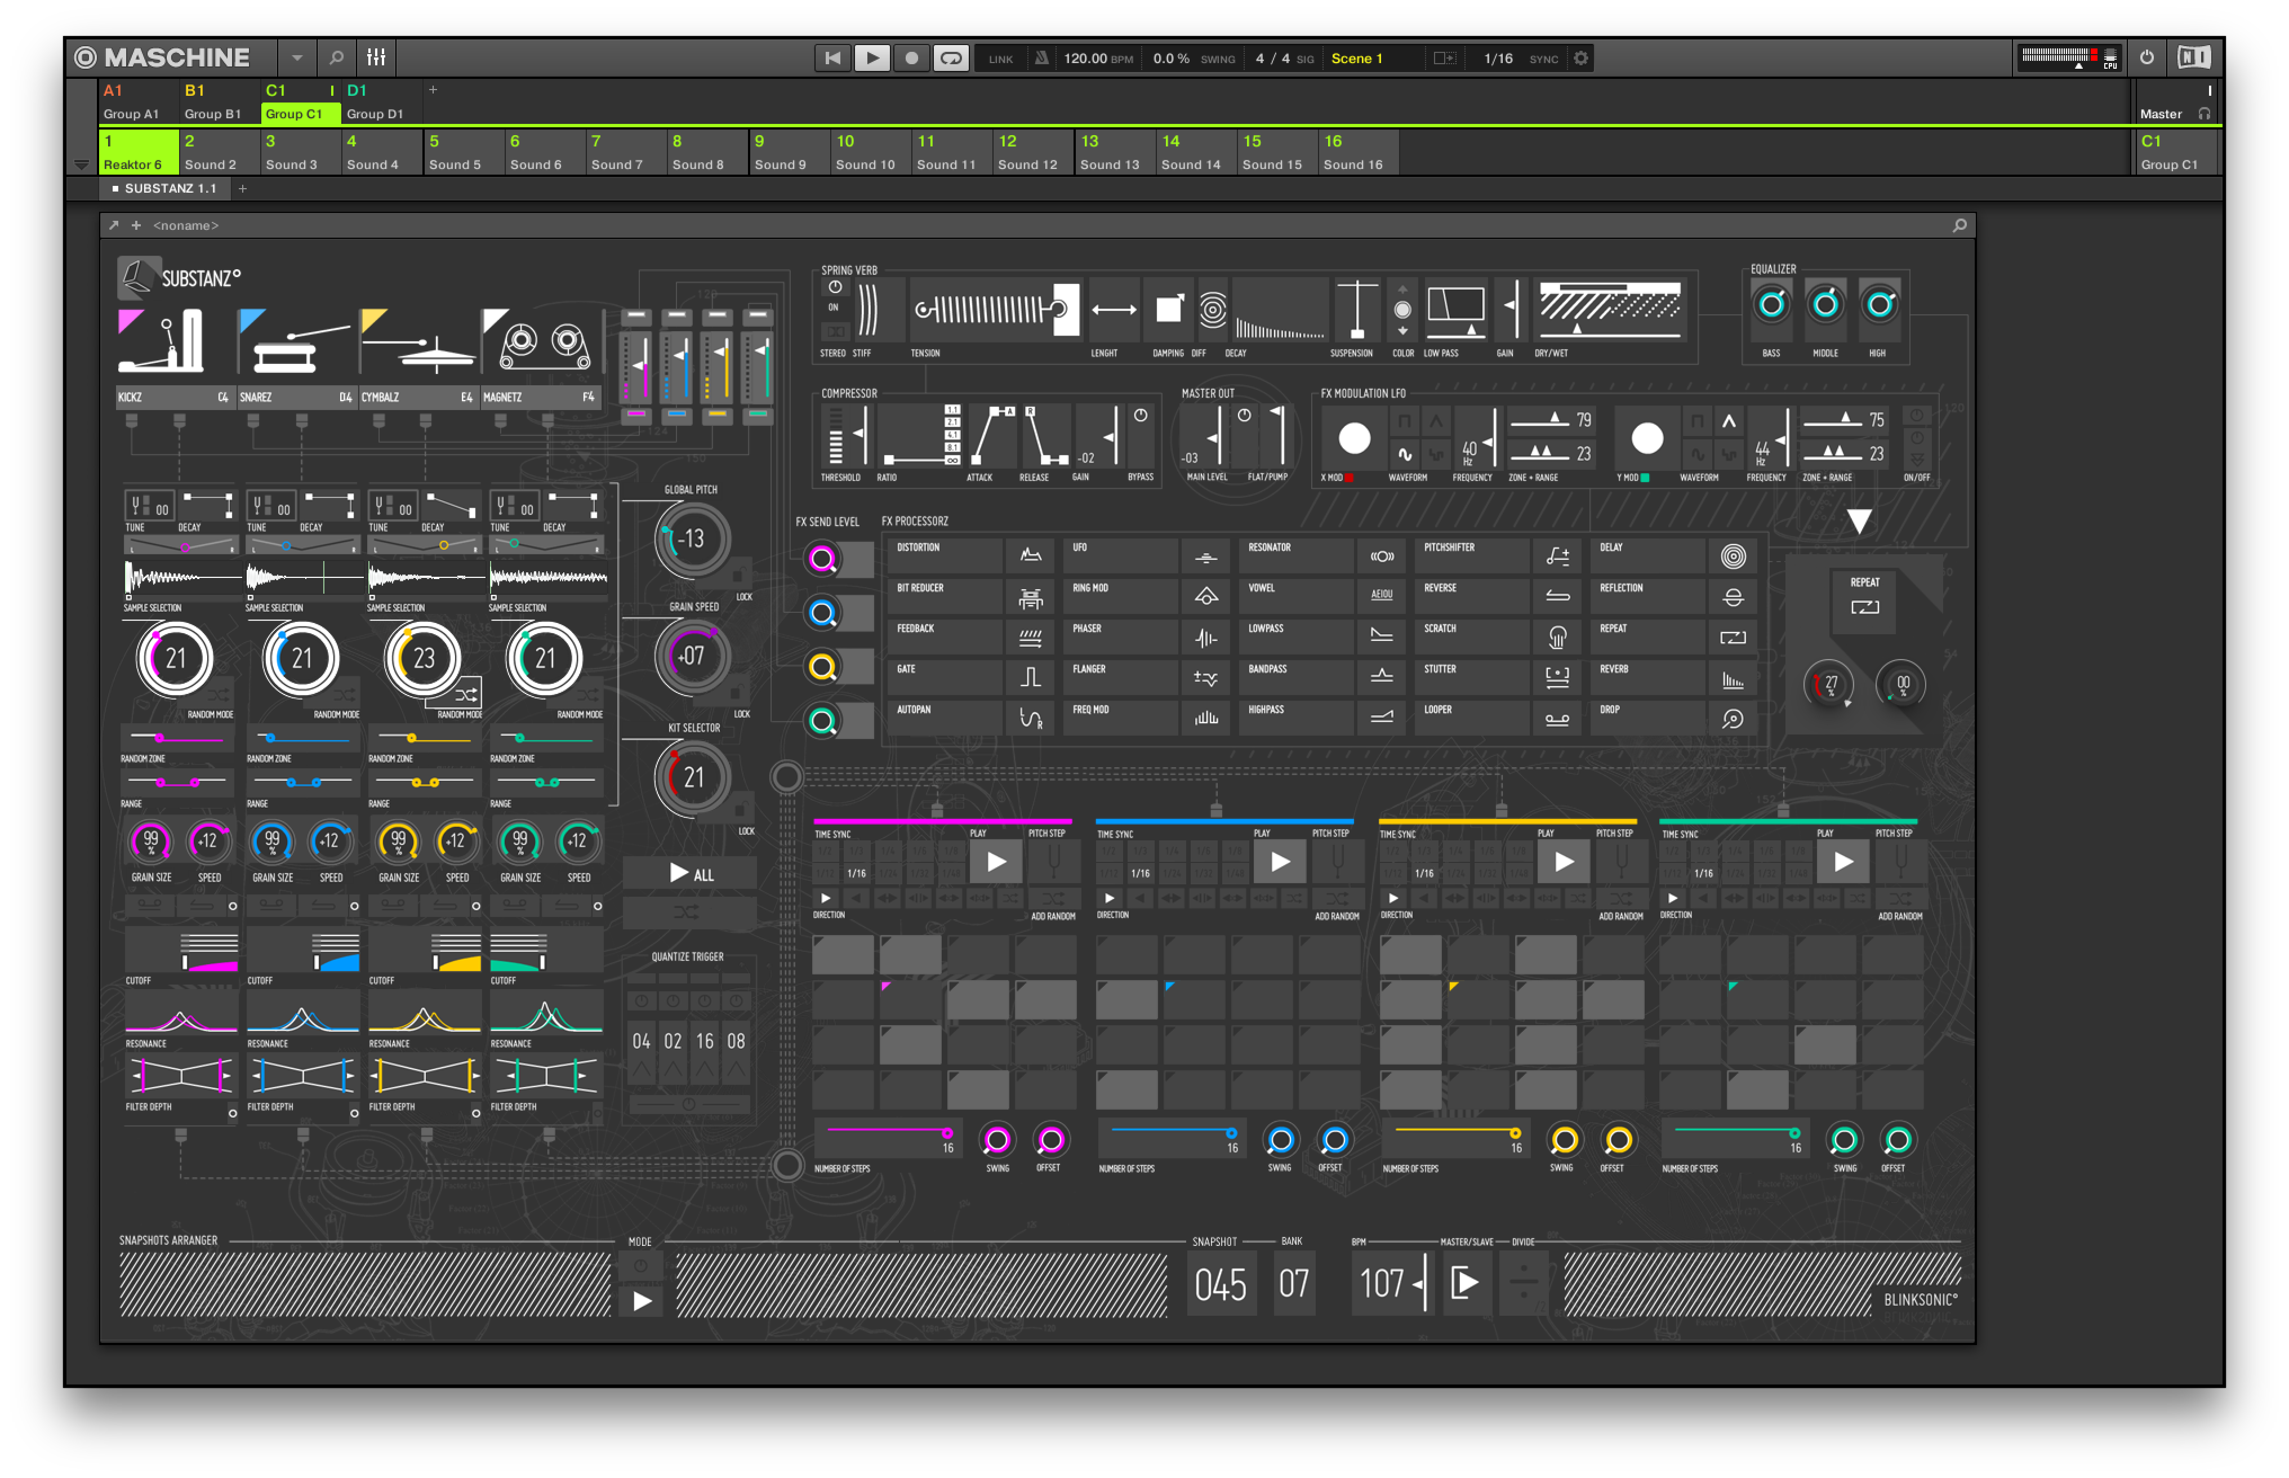Play the magenta sequencer lane
2289x1478 pixels.
point(996,861)
